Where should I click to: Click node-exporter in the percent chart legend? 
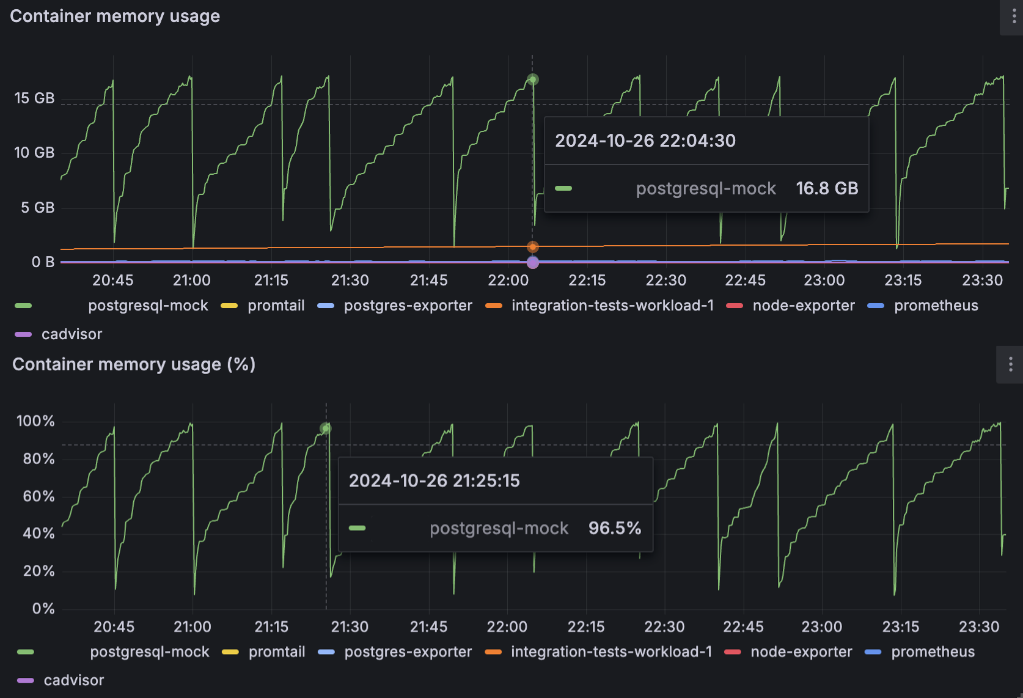(801, 652)
